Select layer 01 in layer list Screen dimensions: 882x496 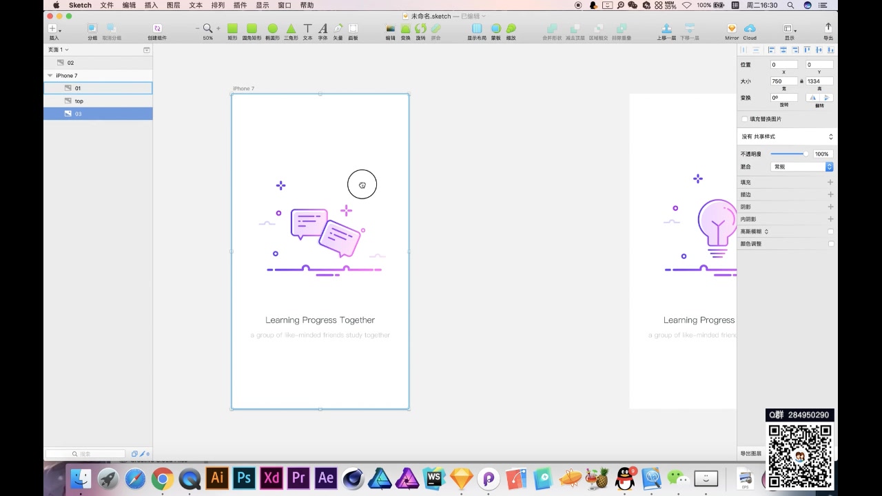(x=98, y=88)
